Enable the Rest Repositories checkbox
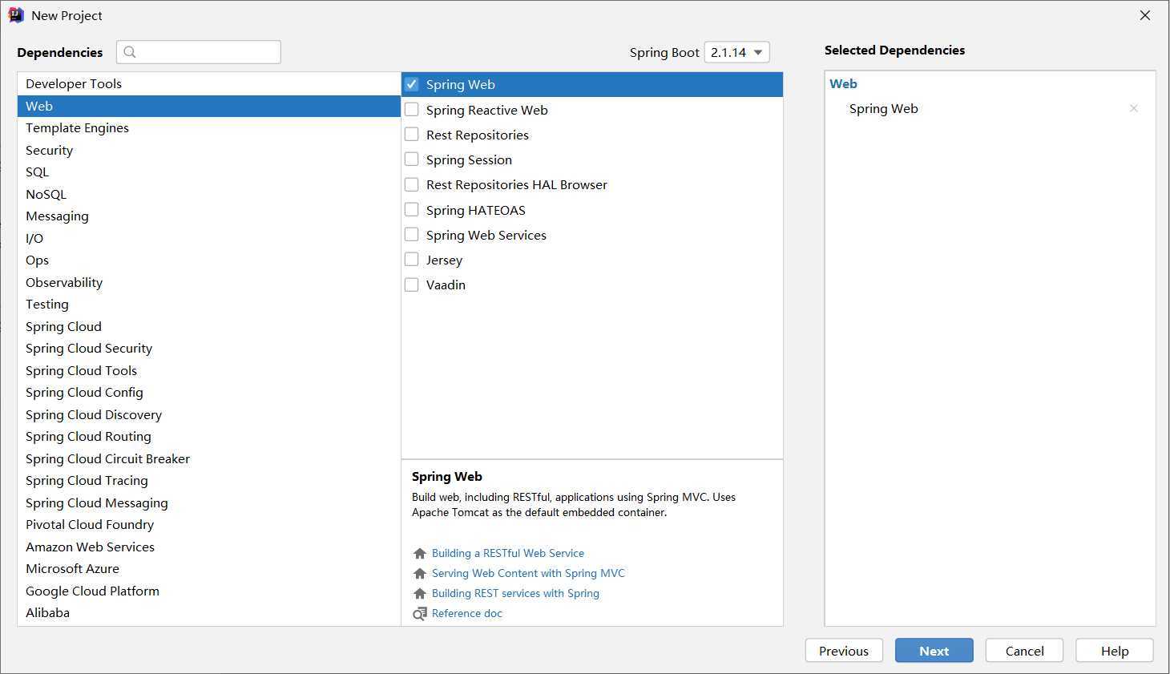 pyautogui.click(x=412, y=135)
